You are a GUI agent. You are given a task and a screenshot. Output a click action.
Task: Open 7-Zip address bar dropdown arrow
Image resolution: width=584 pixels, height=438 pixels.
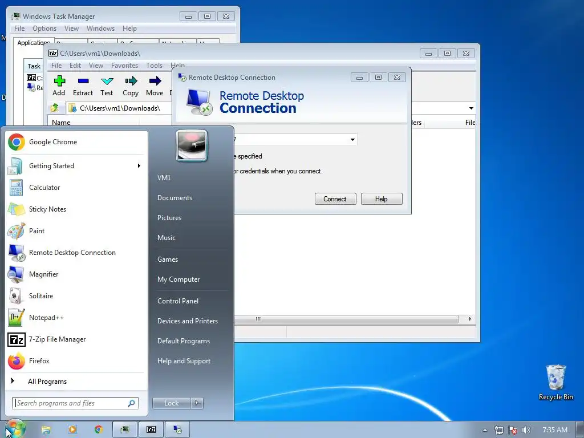point(471,108)
